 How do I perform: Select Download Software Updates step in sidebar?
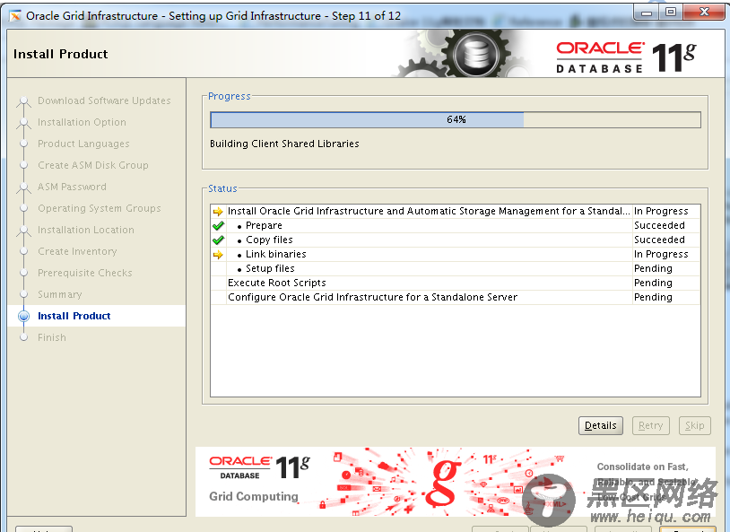tap(104, 100)
